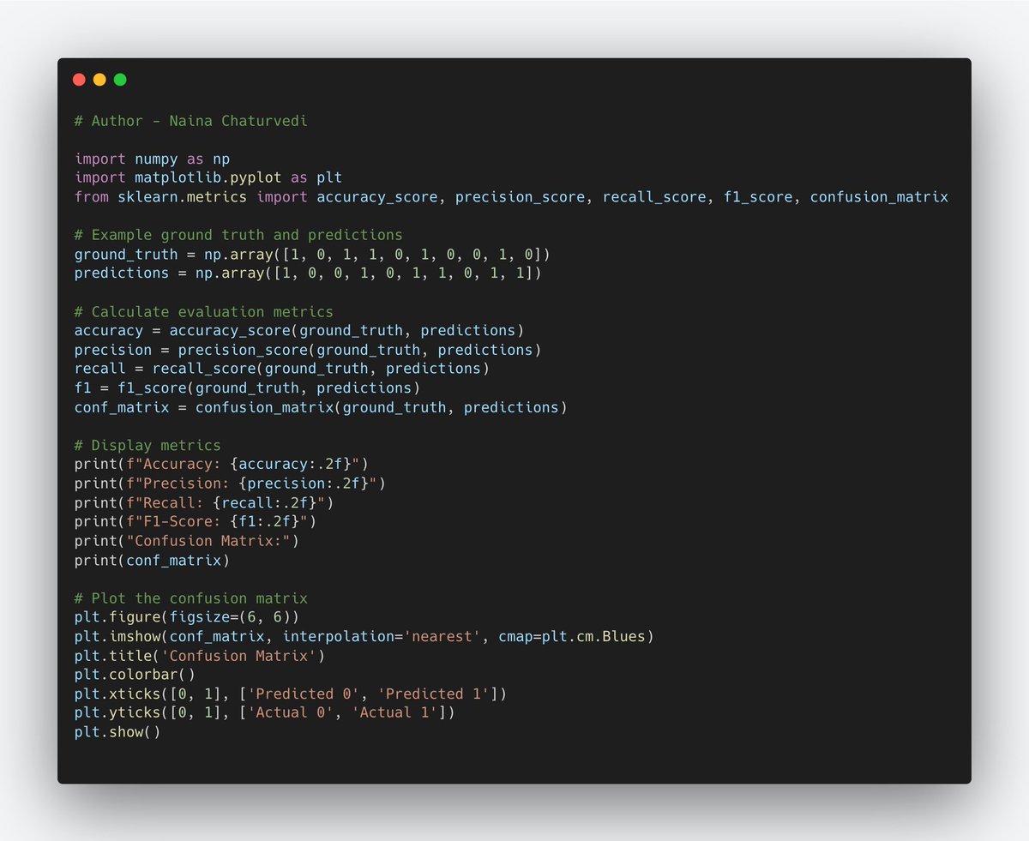1029x841 pixels.
Task: Click the '# Plot the confusion matrix' comment
Action: tap(191, 598)
